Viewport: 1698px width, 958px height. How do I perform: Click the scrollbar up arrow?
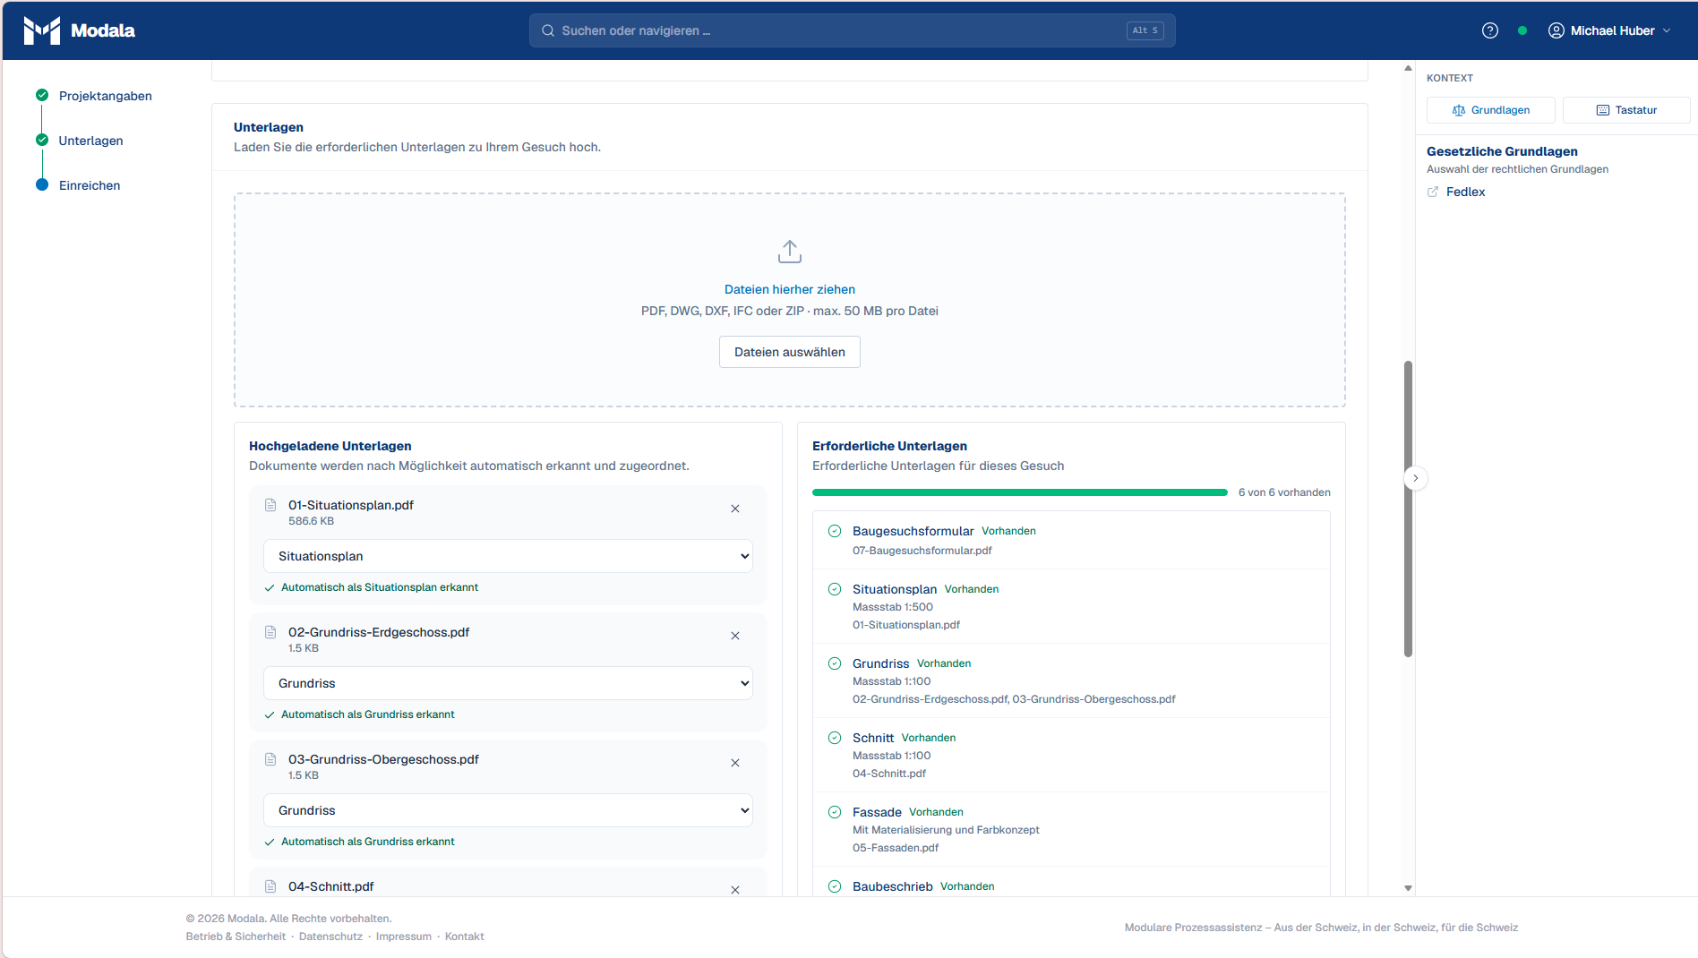point(1408,68)
